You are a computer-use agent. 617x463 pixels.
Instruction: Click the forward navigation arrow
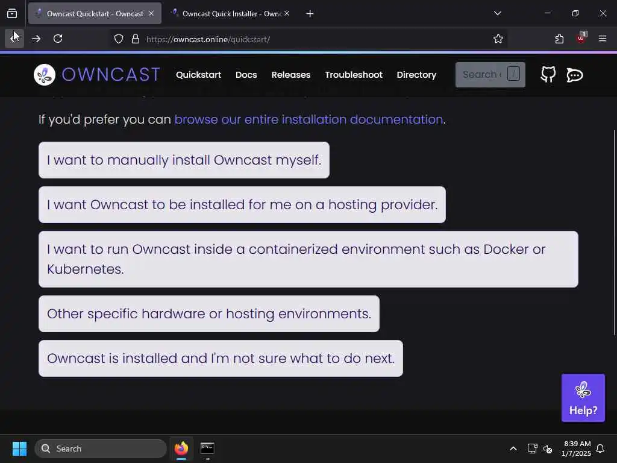[x=36, y=39]
